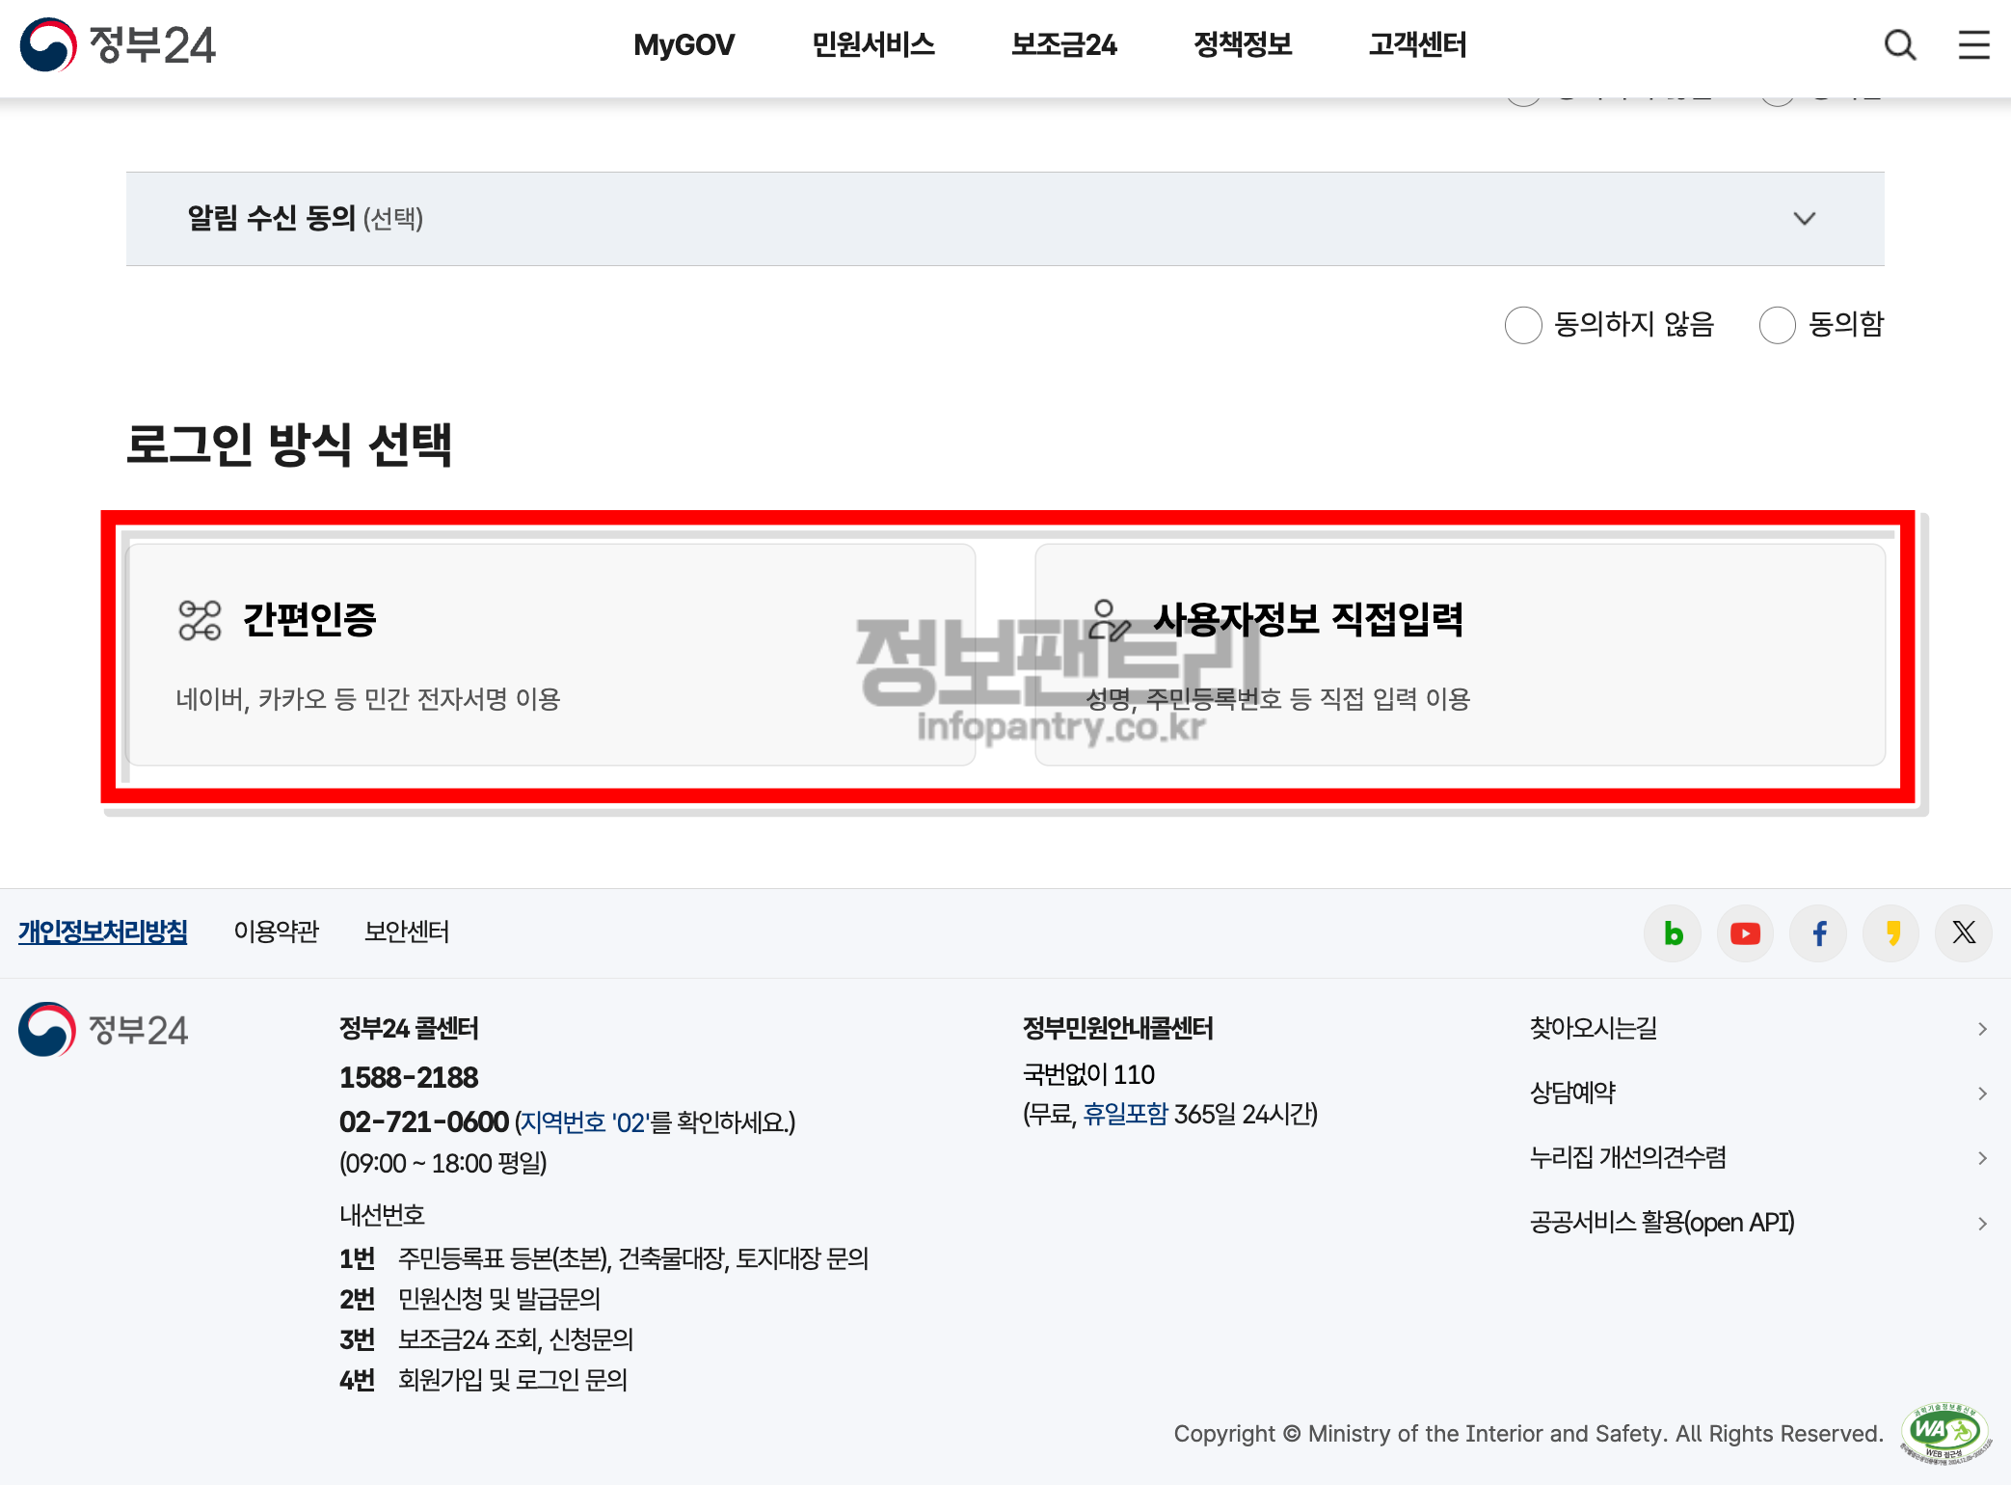2011x1485 pixels.
Task: Click the WA web accessibility badge
Action: click(x=1944, y=1433)
